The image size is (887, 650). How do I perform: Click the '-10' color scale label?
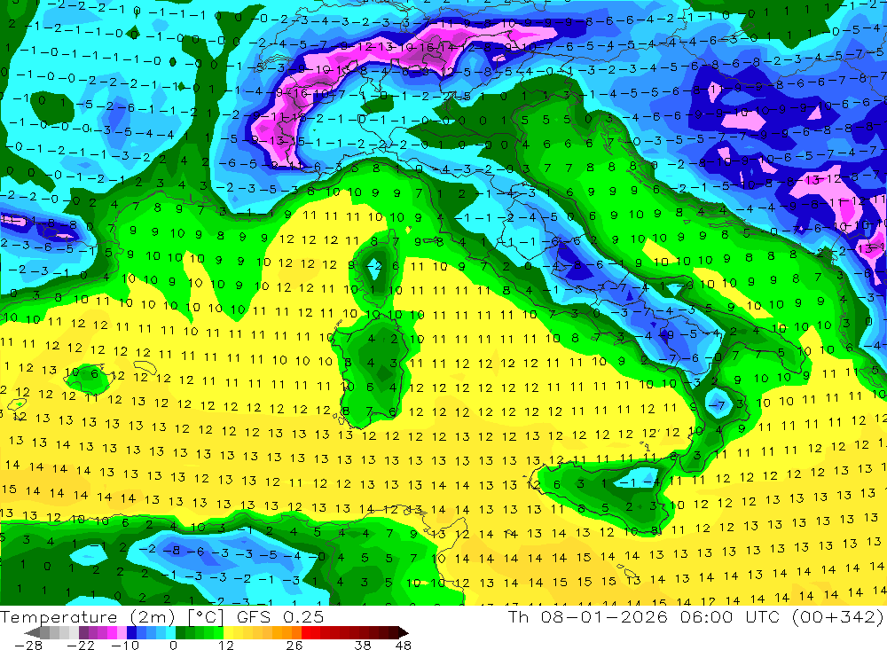(x=126, y=645)
